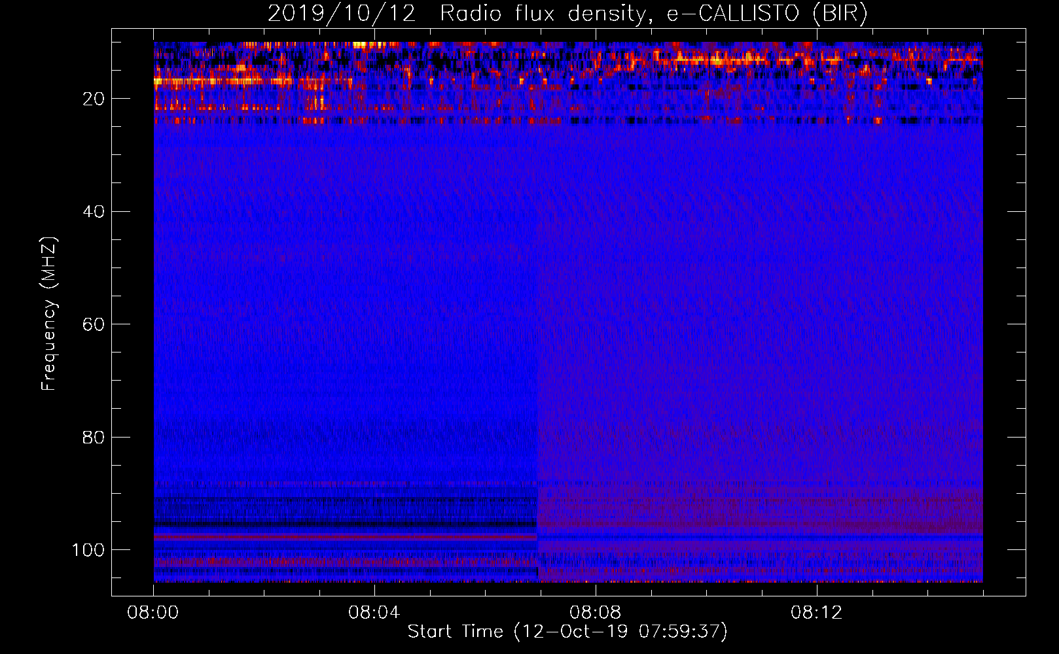Click the 80 frequency tick label
Screen dimensions: 1059x654
tap(94, 437)
